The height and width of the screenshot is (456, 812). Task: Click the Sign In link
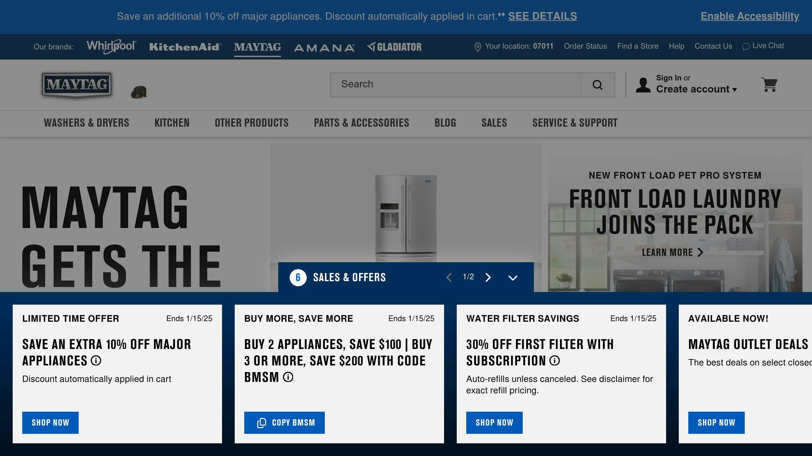(x=669, y=78)
